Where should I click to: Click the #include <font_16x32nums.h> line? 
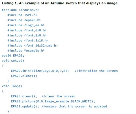pyautogui.click(x=33, y=45)
